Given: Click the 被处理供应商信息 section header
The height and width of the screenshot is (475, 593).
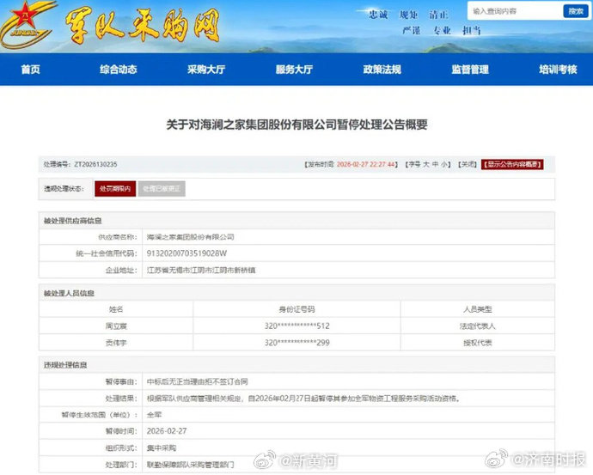Looking at the screenshot, I should (x=72, y=221).
